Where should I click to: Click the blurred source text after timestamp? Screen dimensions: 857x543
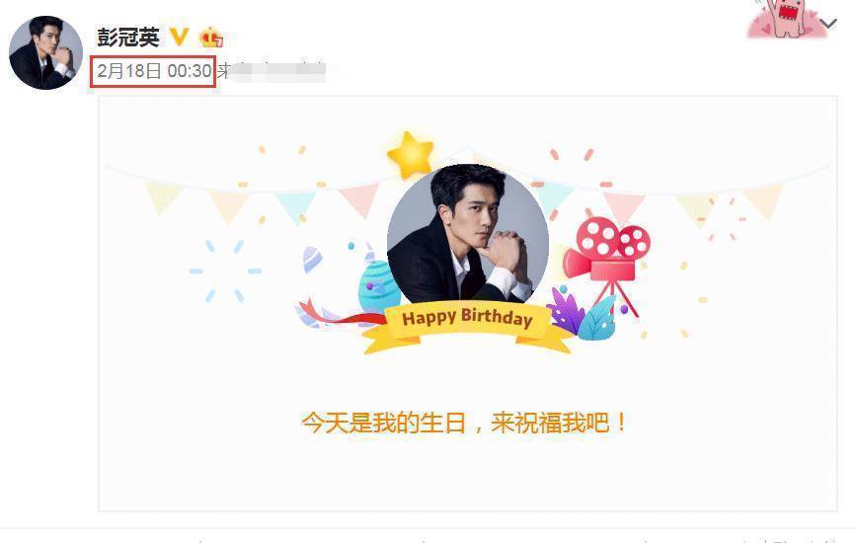pos(272,71)
